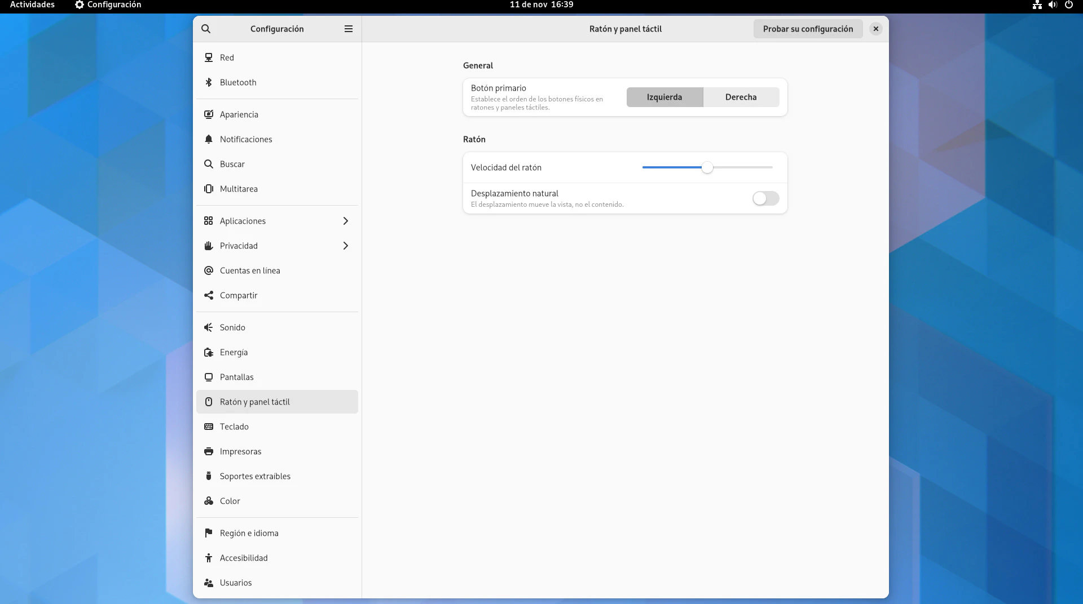Image resolution: width=1083 pixels, height=604 pixels.
Task: Click the Notificaciones bell icon
Action: tap(209, 139)
